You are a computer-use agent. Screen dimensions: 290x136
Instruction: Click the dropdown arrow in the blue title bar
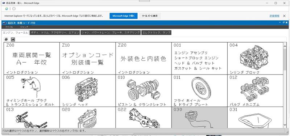(x=280, y=22)
